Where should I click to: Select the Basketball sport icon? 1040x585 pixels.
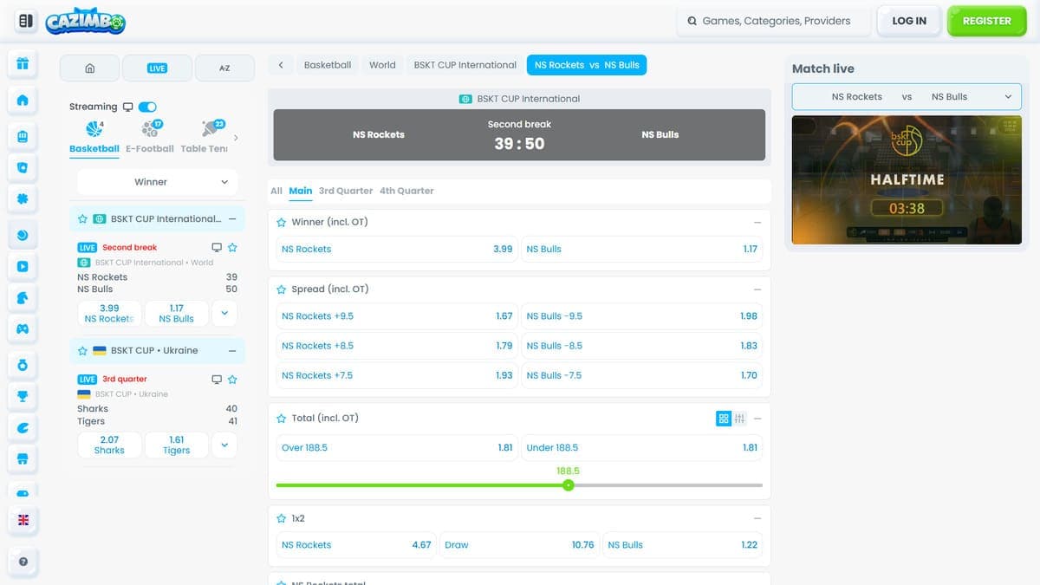click(x=94, y=130)
